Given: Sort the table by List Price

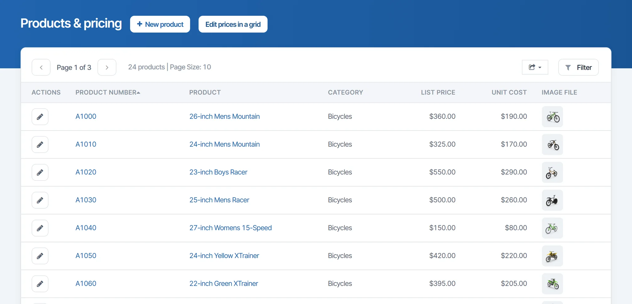Looking at the screenshot, I should click(x=438, y=93).
